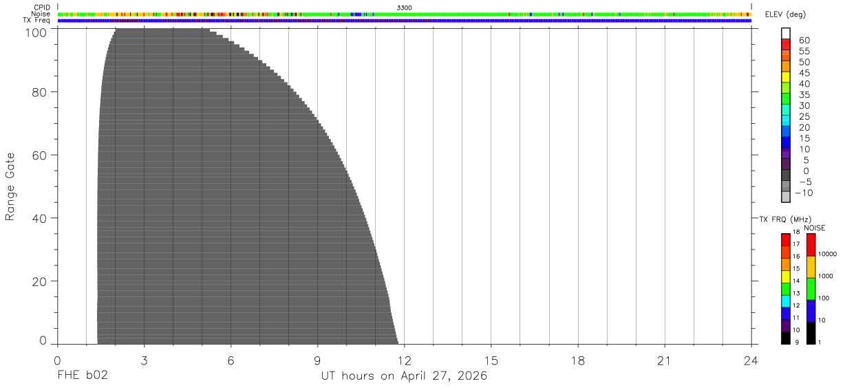845x390 pixels.
Task: Click the x-axis tick label '15'
Action: (x=491, y=360)
